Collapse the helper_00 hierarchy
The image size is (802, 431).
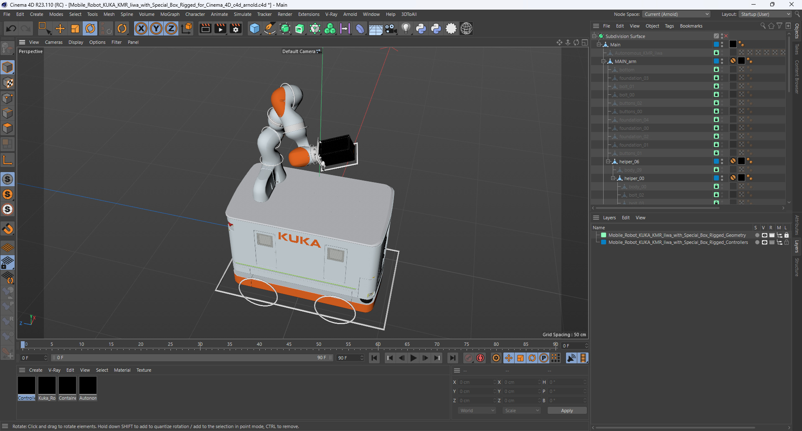[x=613, y=178]
